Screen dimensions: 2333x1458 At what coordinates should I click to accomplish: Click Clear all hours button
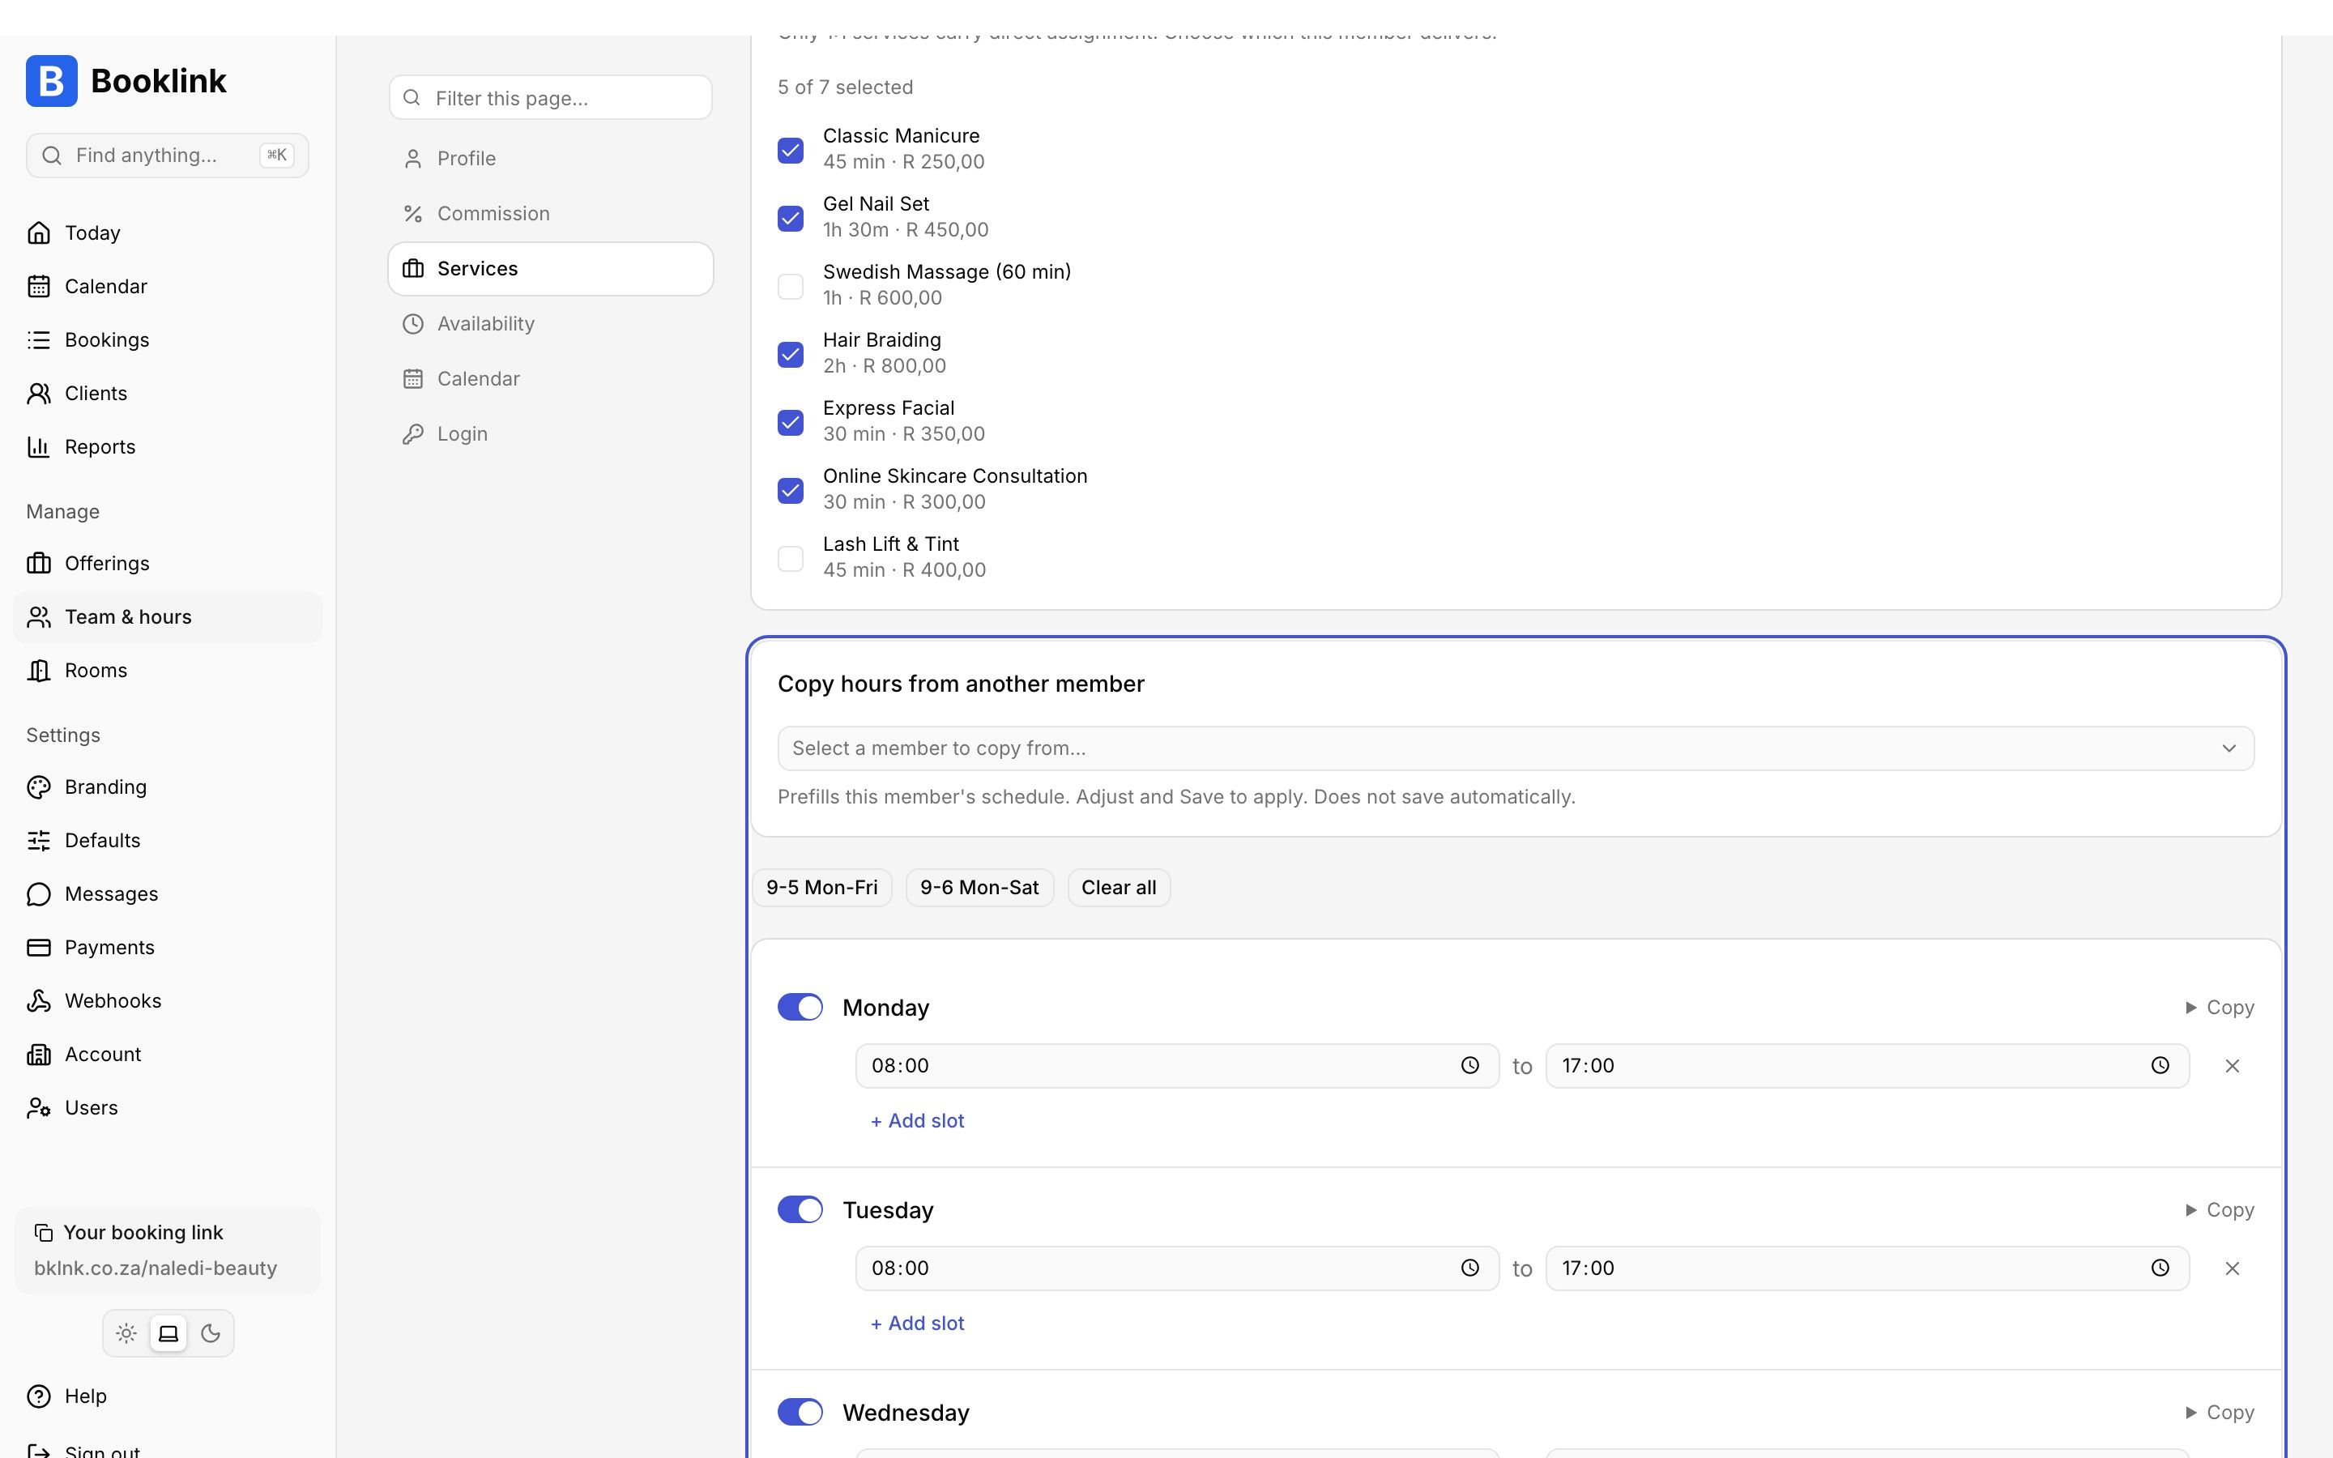tap(1118, 887)
